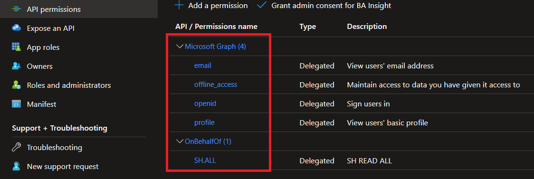This screenshot has width=534, height=179.
Task: Click the Expose an API cloud icon
Action: 16,28
